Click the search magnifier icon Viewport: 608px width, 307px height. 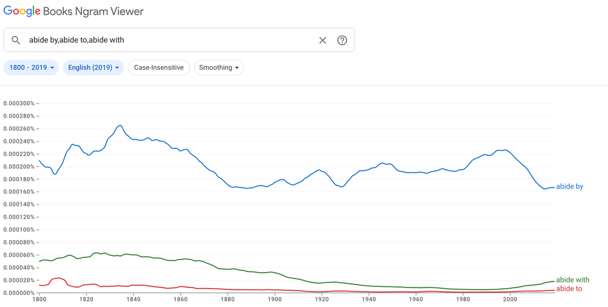16,40
